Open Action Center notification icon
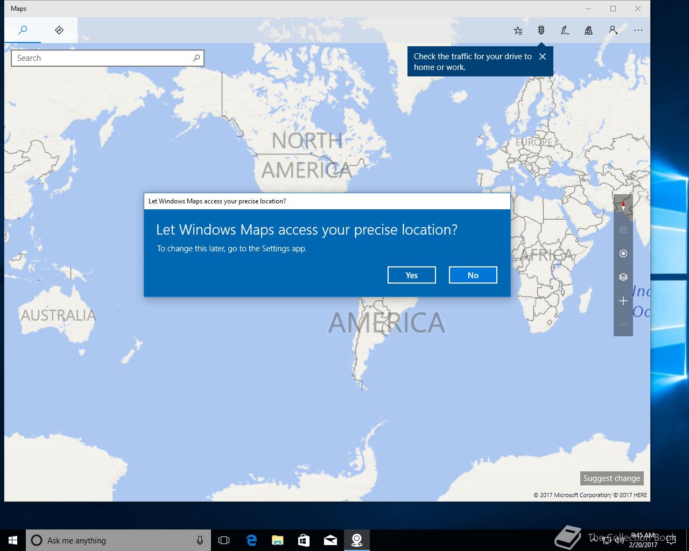 point(671,540)
